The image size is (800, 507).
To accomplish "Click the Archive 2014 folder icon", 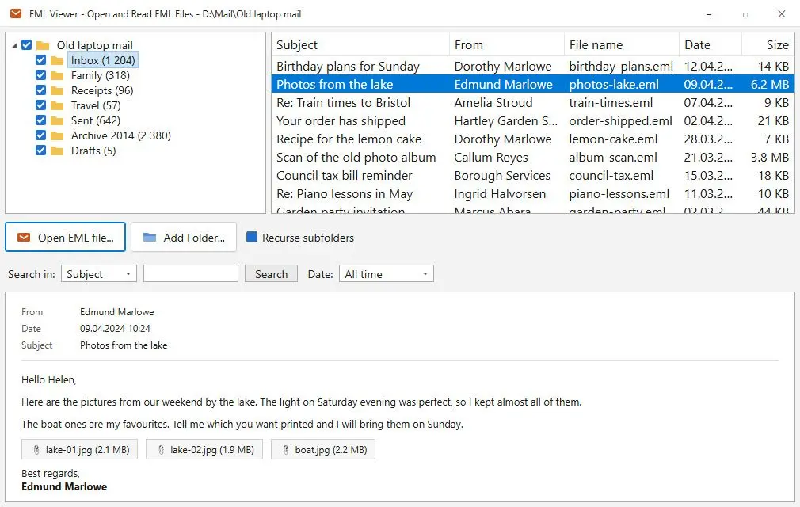I will tap(57, 135).
